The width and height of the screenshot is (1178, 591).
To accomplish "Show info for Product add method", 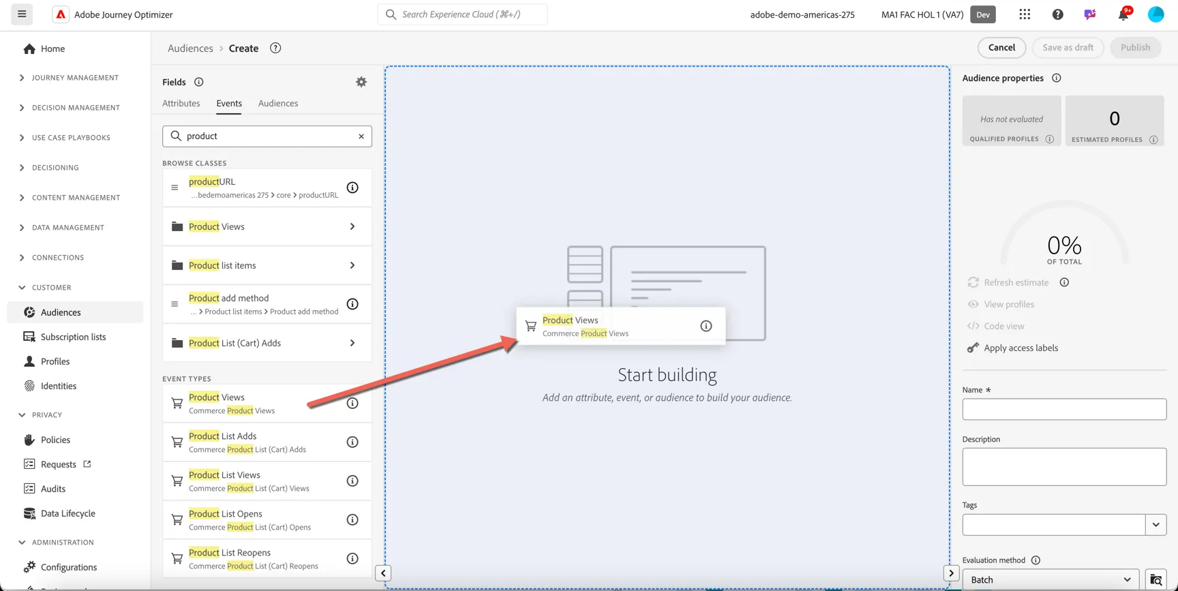I will pos(352,304).
